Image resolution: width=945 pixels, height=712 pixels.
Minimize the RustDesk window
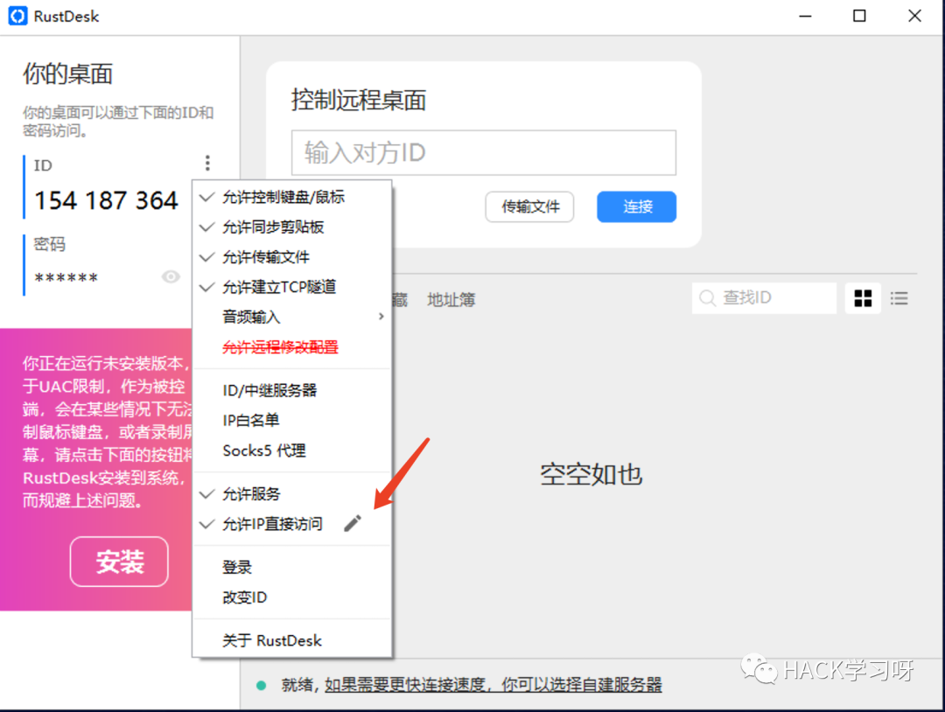(x=805, y=16)
